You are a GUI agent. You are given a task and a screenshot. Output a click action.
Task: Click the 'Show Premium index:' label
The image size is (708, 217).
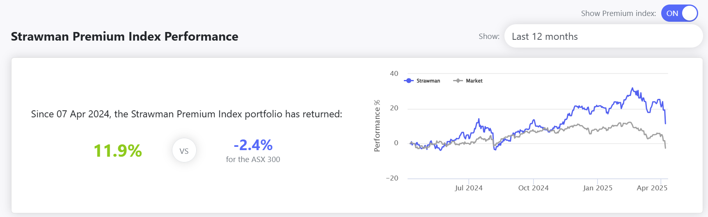pyautogui.click(x=618, y=14)
